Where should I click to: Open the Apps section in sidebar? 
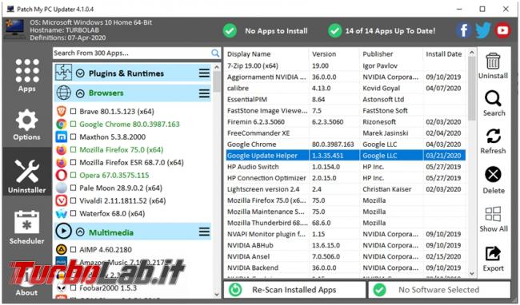27,75
